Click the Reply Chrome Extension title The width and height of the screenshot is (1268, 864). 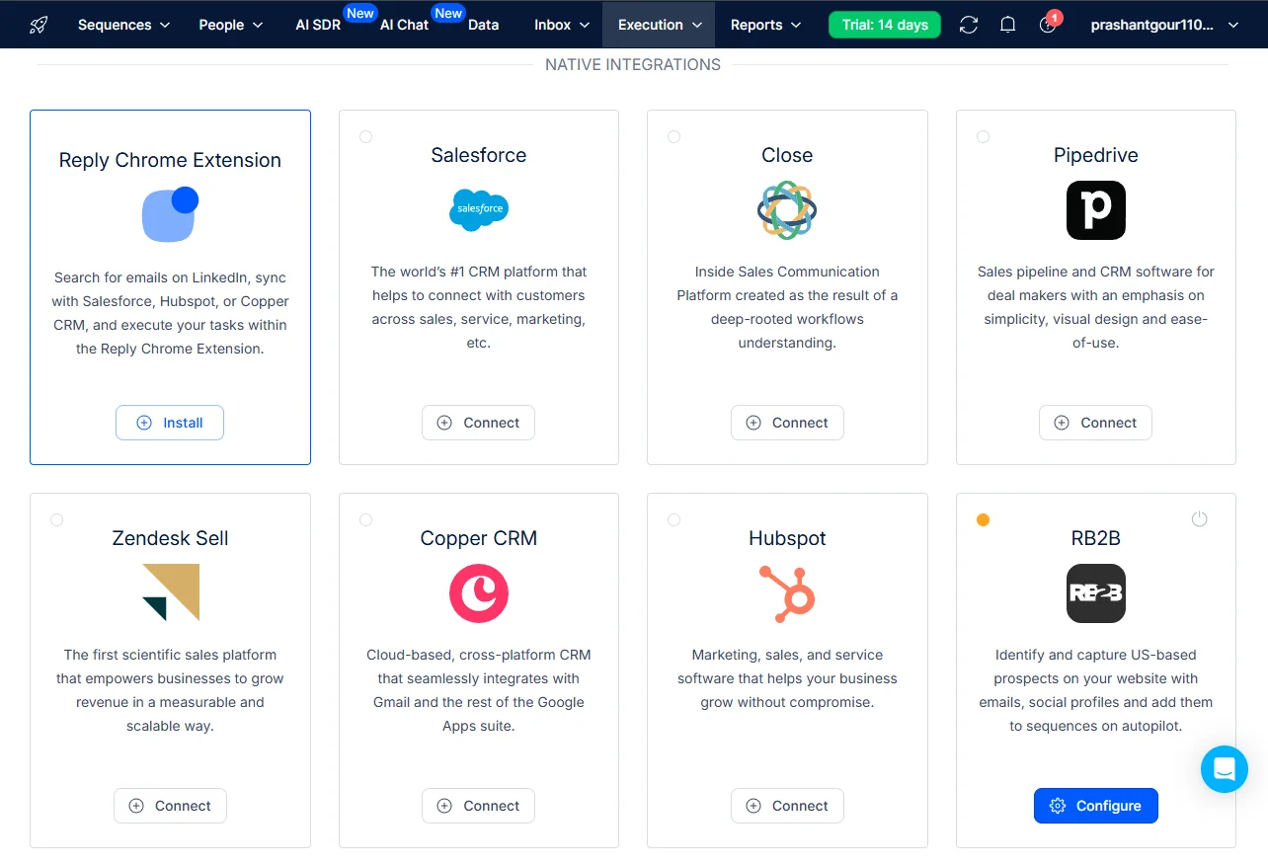170,160
